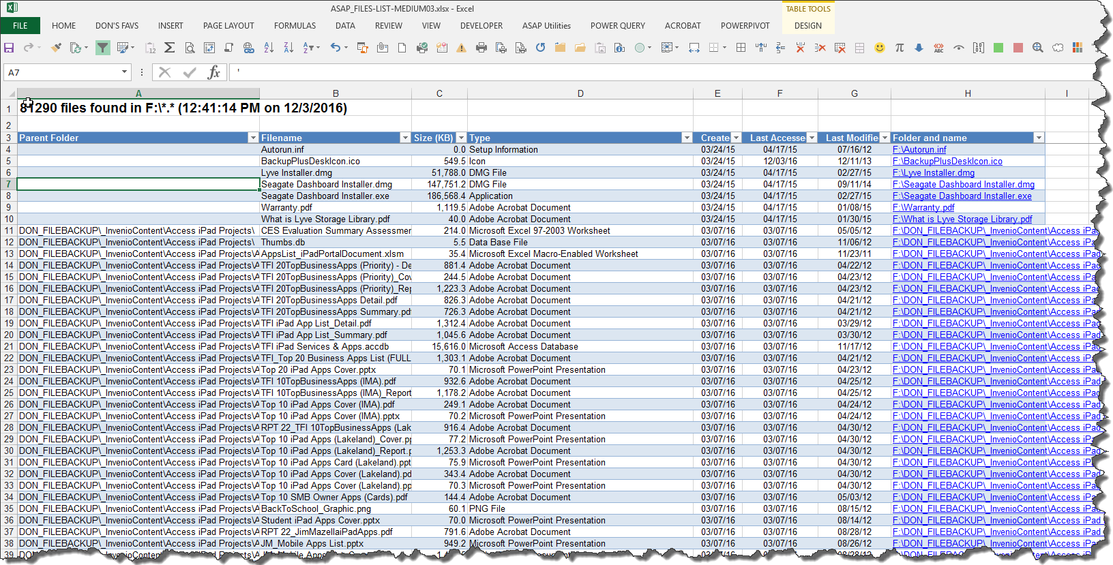Click the blue down arrow icon
The width and height of the screenshot is (1113, 565).
coord(919,48)
